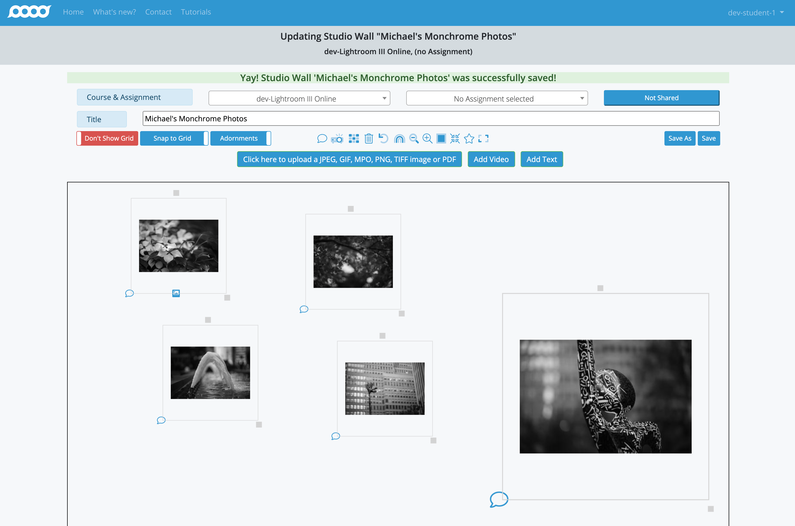The image size is (795, 526).
Task: Open the dev-Lightroom III Online course dropdown
Action: tap(299, 98)
